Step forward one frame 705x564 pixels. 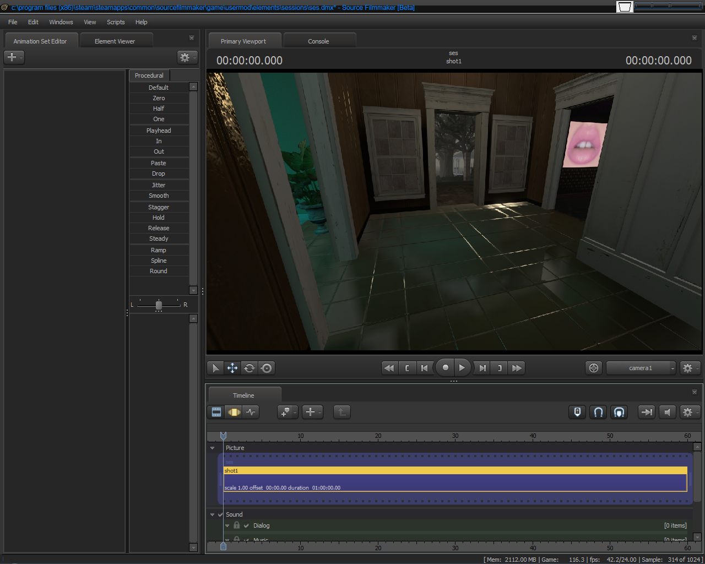pyautogui.click(x=482, y=368)
